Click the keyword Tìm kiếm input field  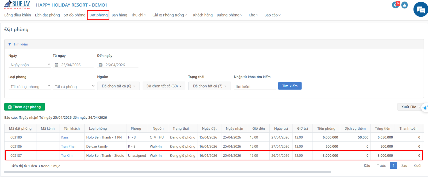tap(255, 86)
